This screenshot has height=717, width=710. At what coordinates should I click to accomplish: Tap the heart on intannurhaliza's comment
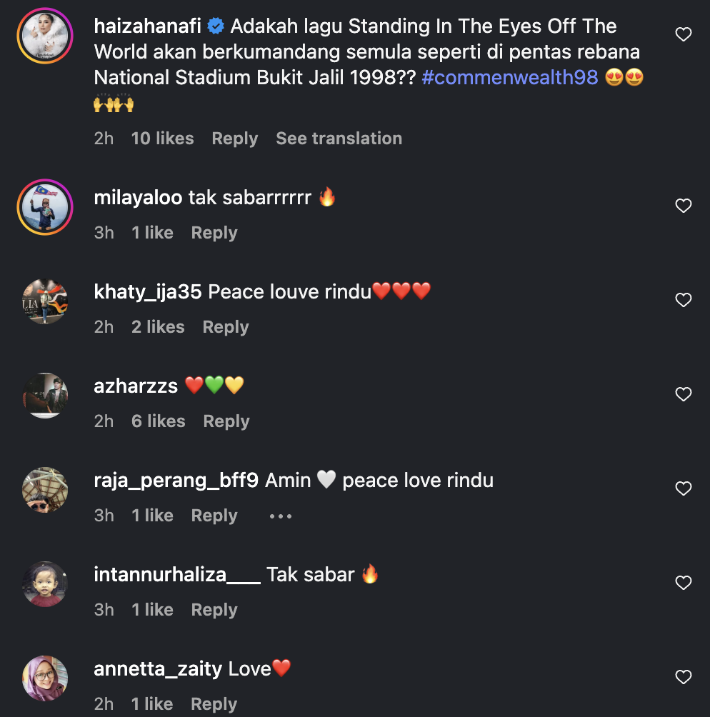(684, 583)
